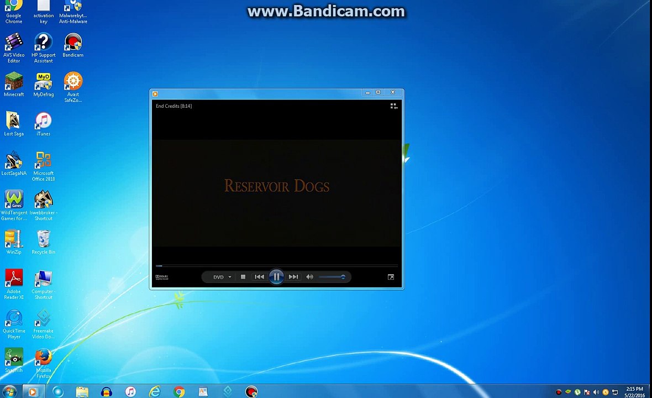Open Internet Explorer from taskbar

coord(155,391)
